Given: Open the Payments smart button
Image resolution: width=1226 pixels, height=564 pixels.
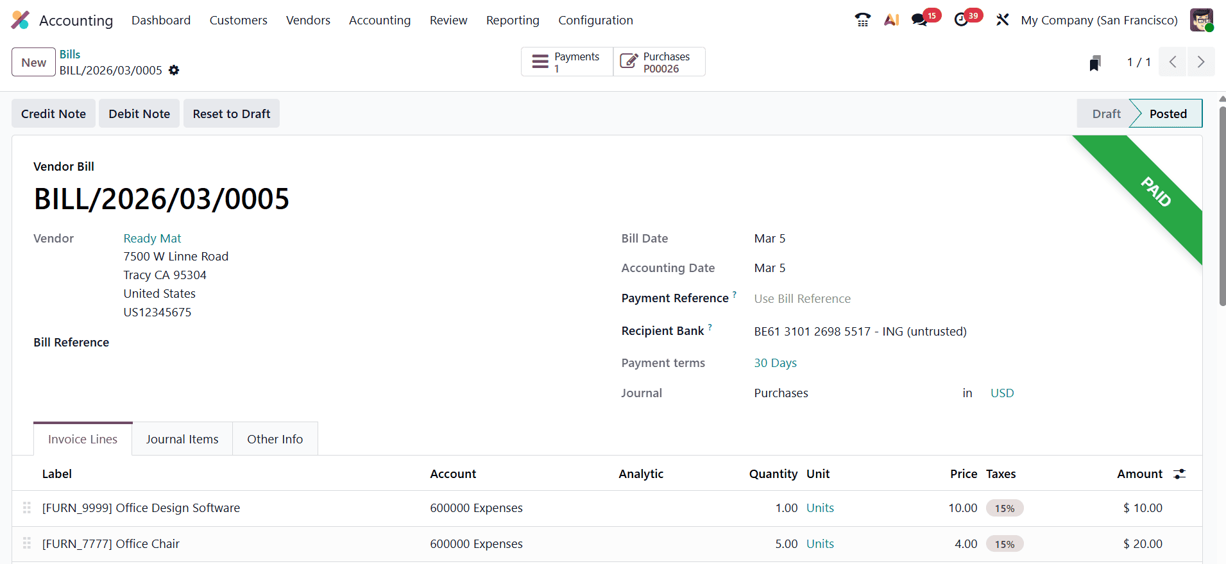Looking at the screenshot, I should [x=567, y=62].
